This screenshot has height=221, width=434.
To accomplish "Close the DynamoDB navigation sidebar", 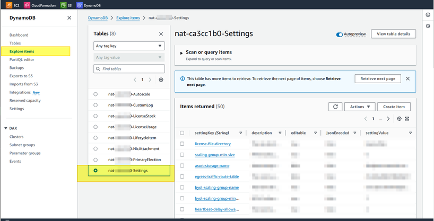I will coord(69,18).
